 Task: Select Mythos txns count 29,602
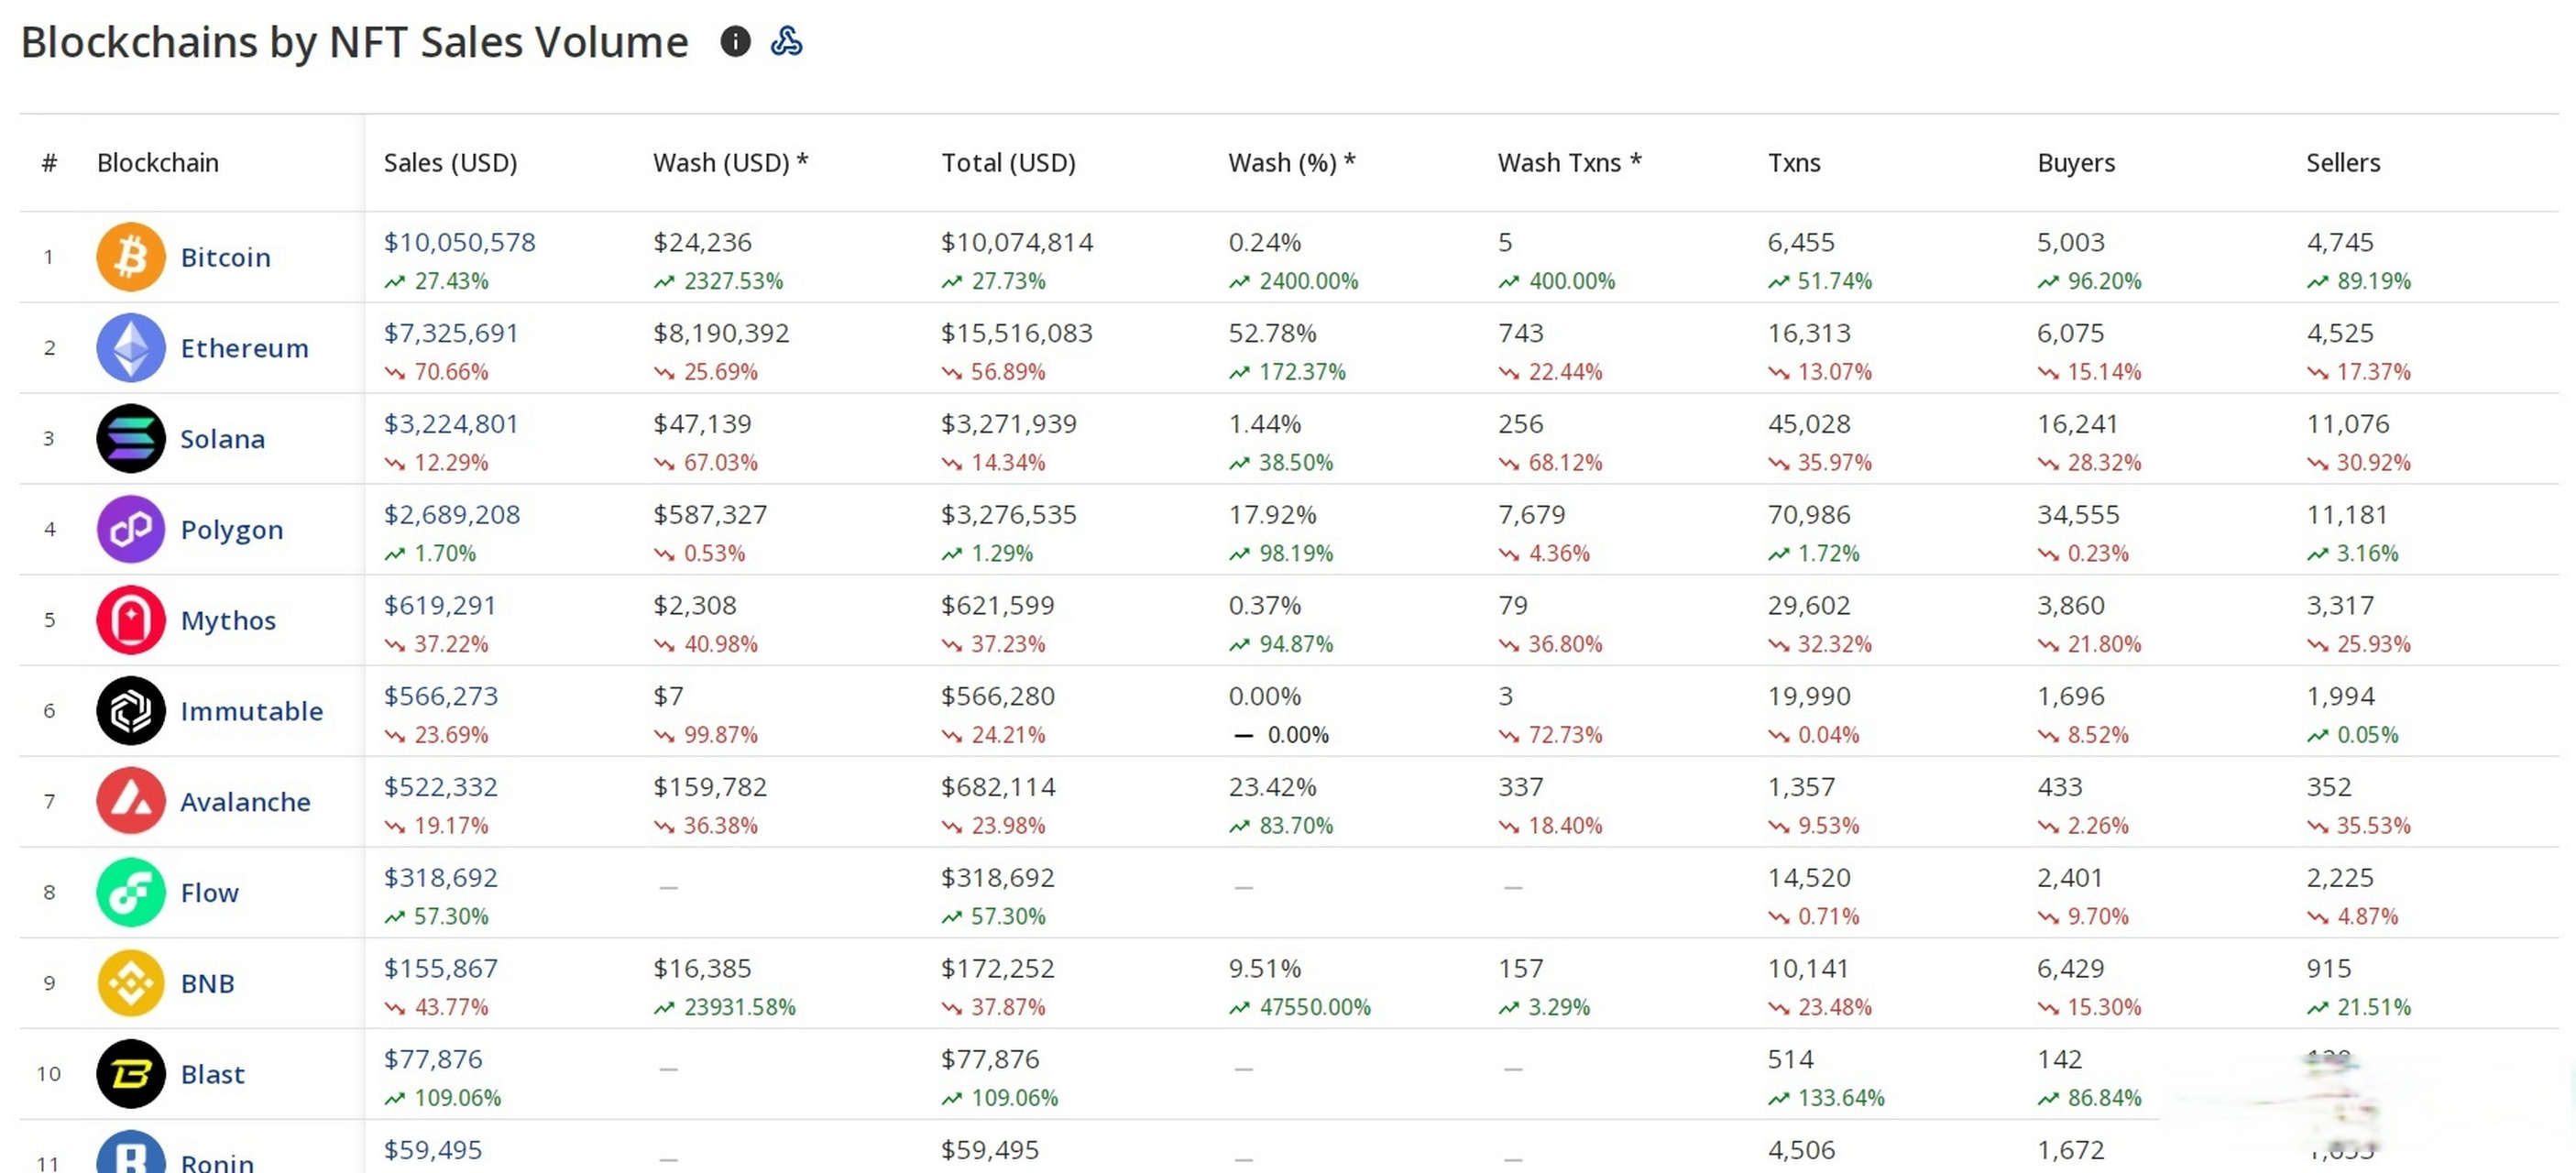point(1809,606)
